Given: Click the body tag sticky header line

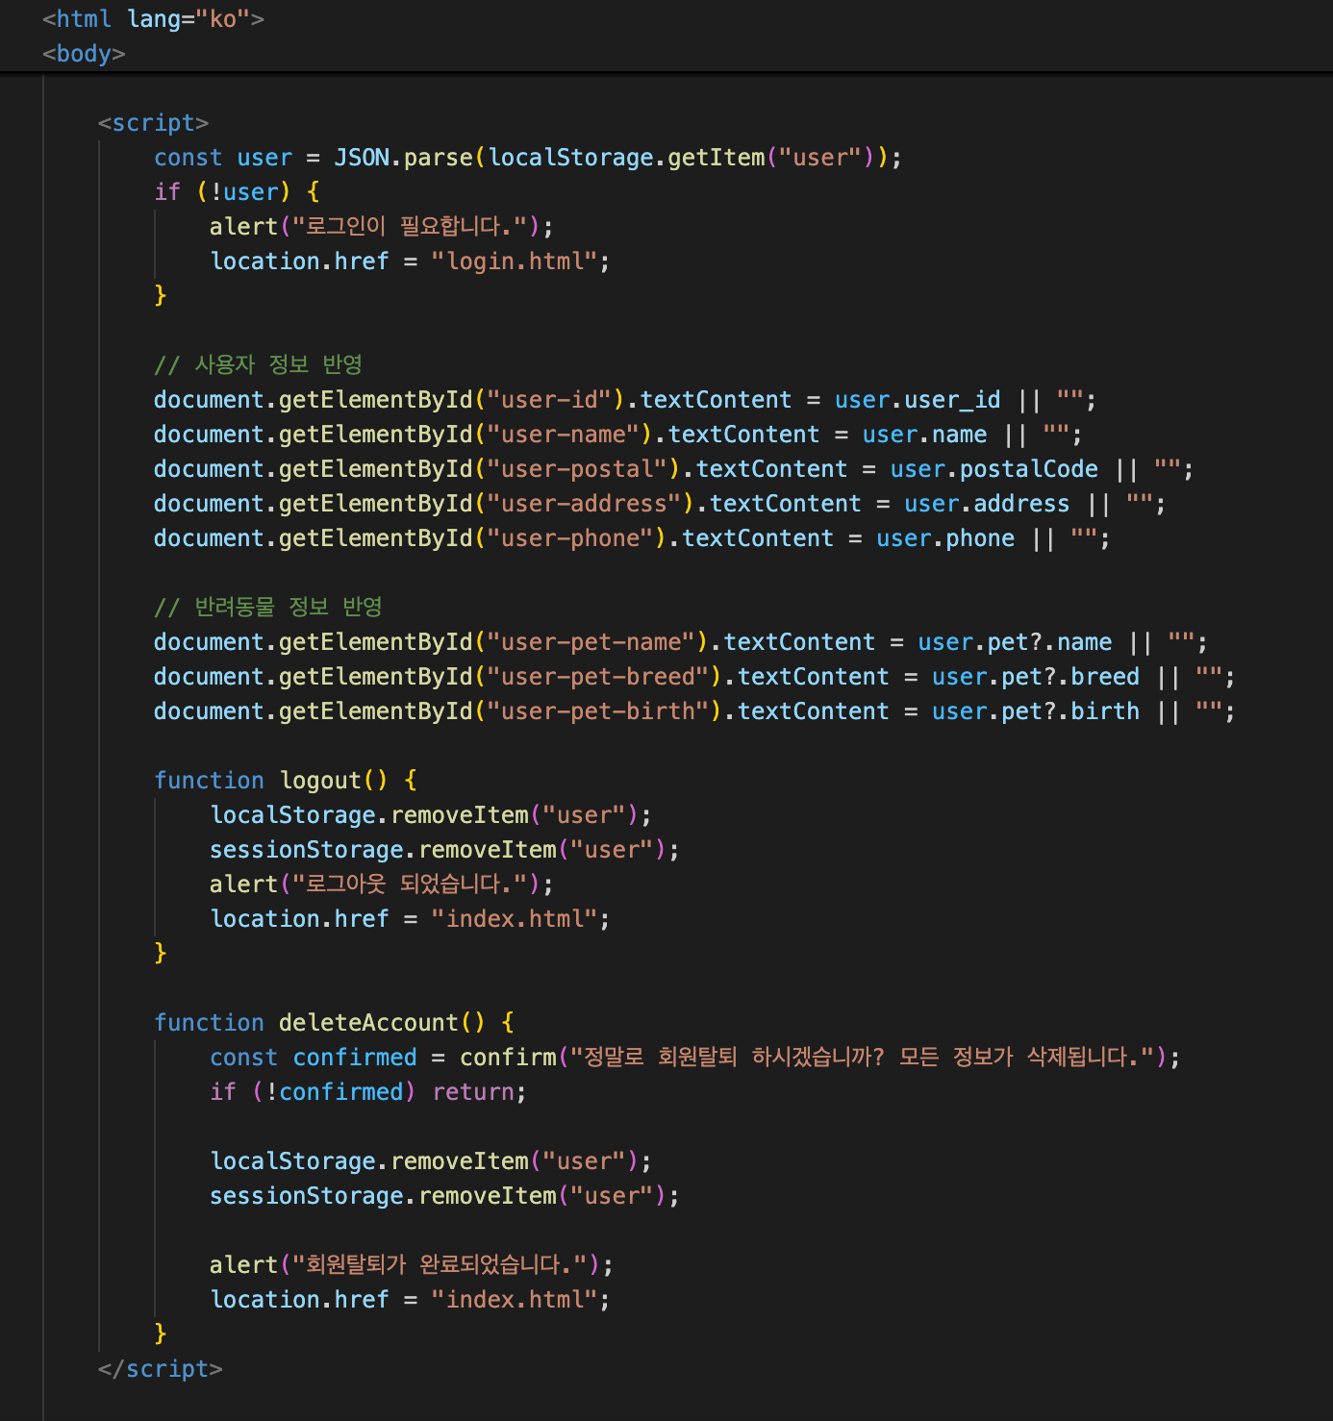Looking at the screenshot, I should 84,54.
